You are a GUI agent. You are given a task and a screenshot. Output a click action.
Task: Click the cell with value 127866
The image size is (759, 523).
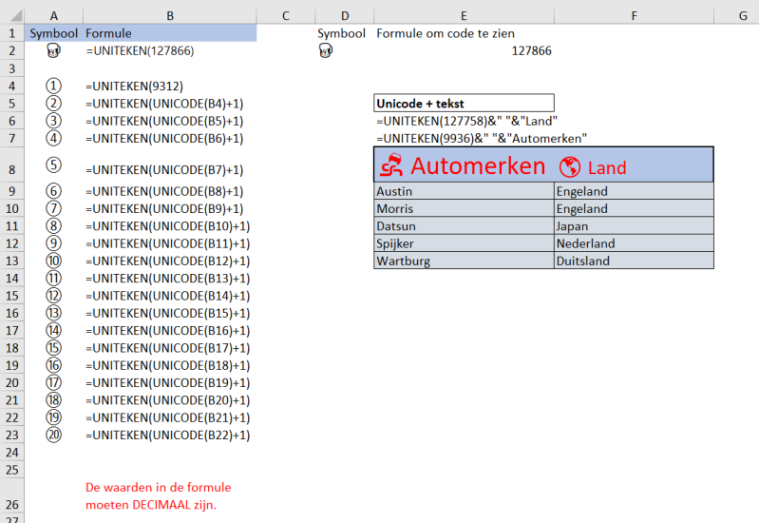531,51
